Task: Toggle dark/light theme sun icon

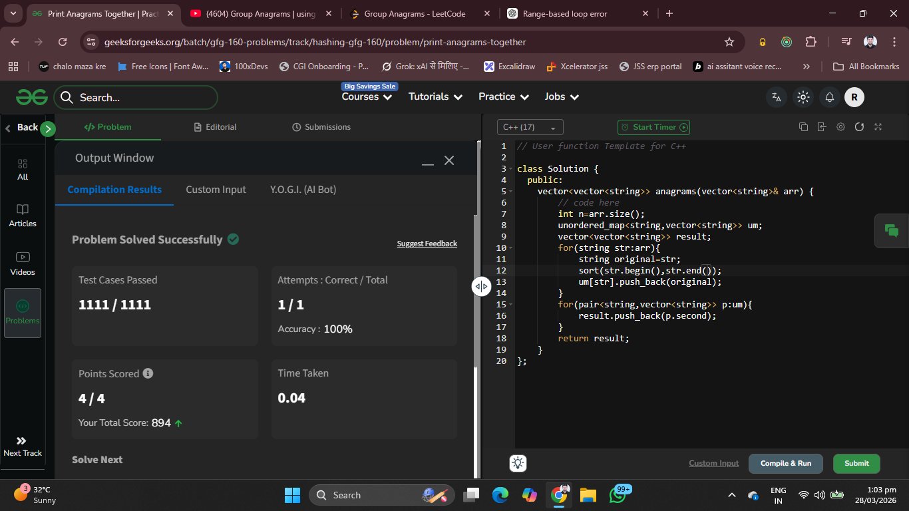Action: click(803, 97)
